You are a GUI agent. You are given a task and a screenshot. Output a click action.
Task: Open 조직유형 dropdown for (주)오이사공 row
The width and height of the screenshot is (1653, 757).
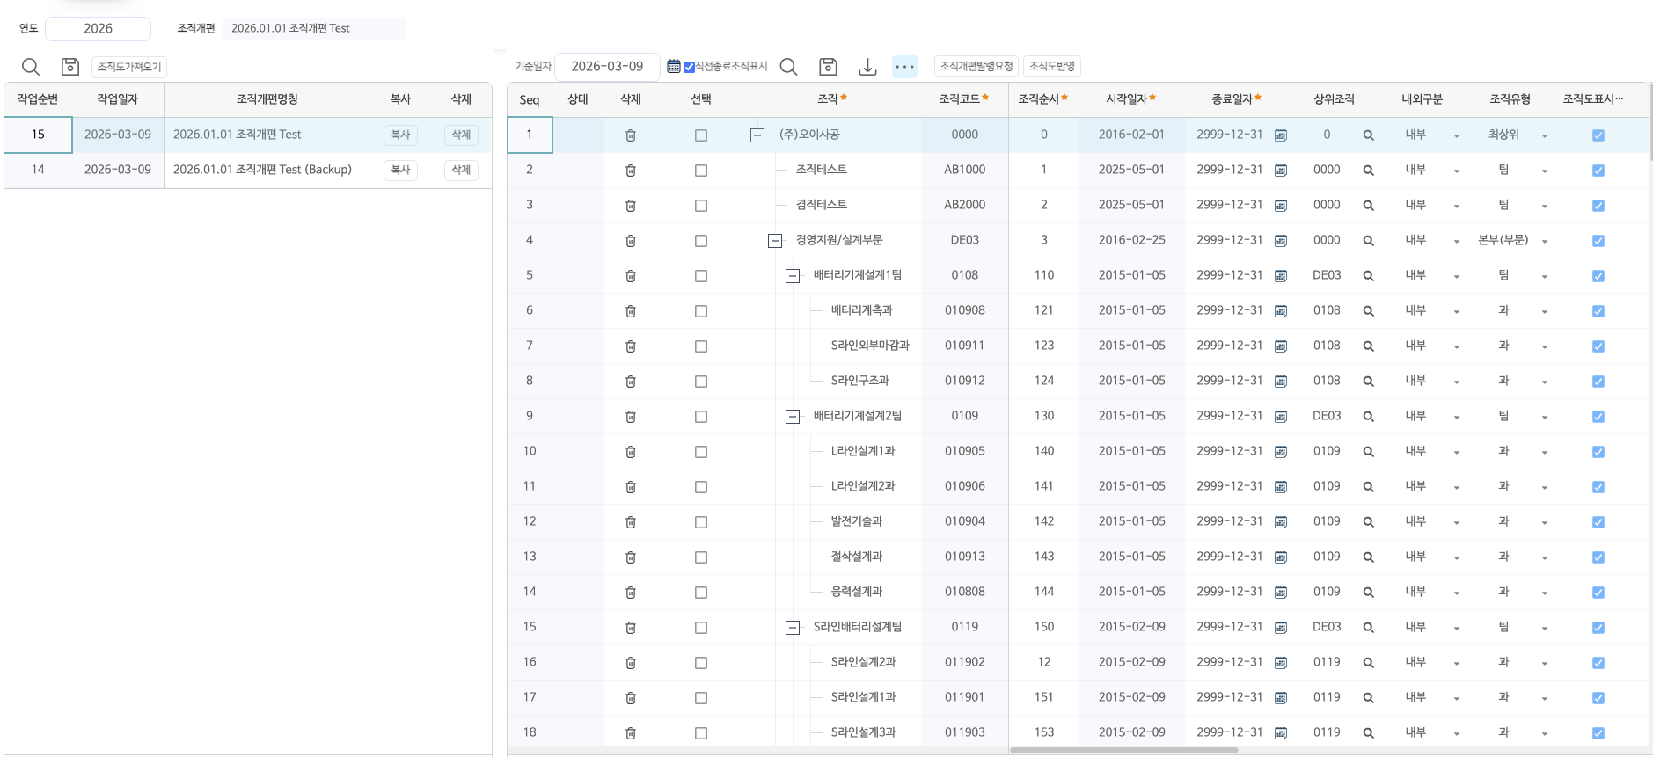[1545, 136]
